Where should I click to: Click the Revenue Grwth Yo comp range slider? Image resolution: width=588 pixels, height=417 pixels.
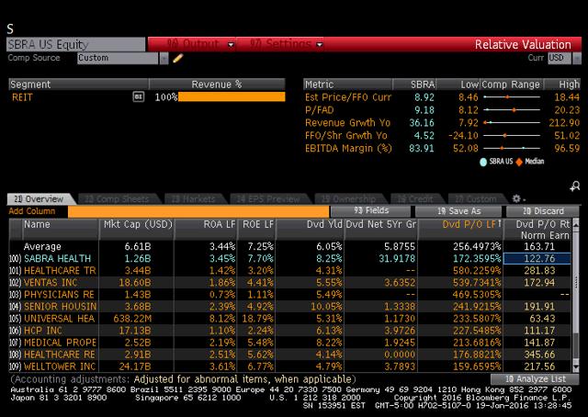click(512, 123)
